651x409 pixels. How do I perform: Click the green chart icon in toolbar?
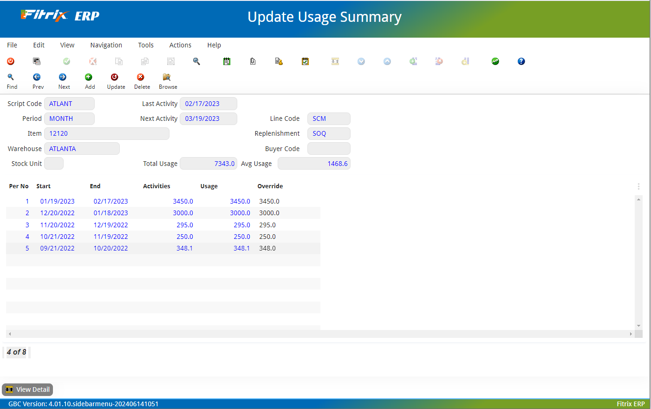[495, 61]
